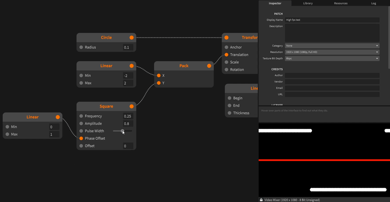This screenshot has width=390, height=202.
Task: Click the output port of the left Linear node
Action: 58,117
